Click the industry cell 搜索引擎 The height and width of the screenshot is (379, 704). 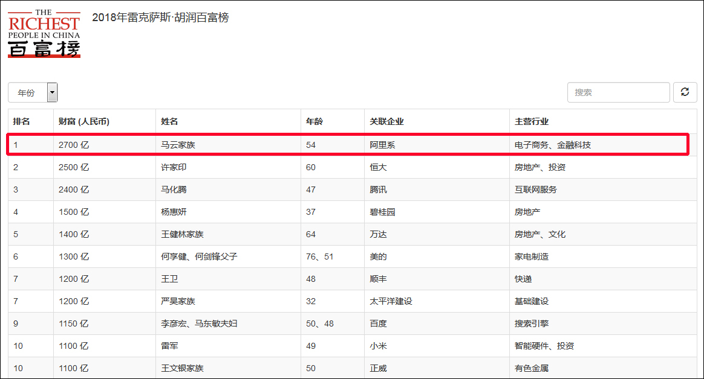click(532, 323)
